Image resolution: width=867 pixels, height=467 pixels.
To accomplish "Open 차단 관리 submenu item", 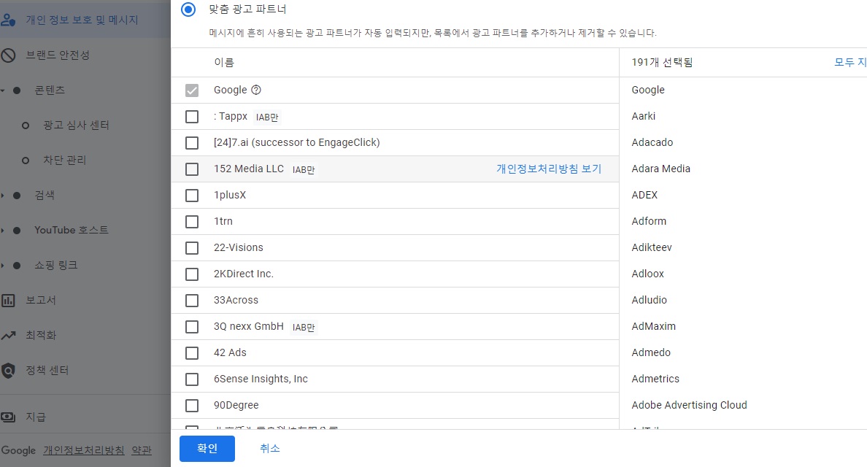I will point(65,161).
